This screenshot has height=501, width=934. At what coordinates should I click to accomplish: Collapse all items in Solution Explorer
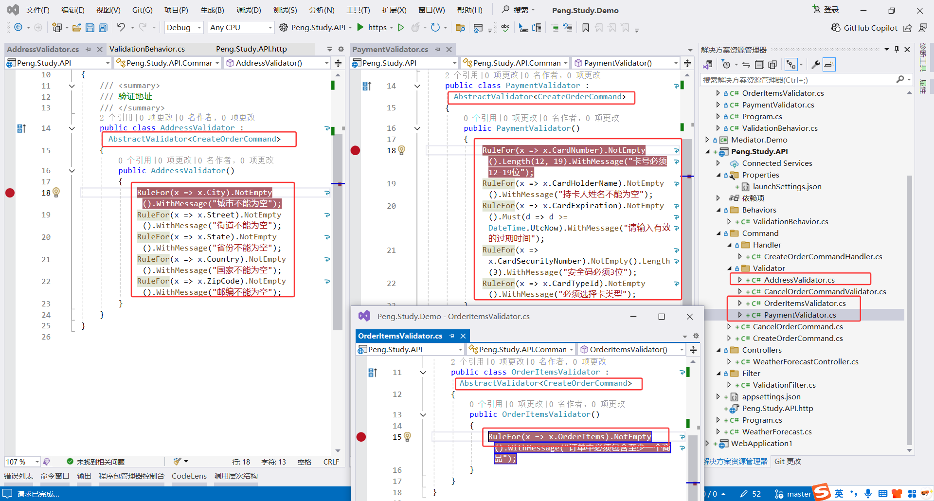pos(759,65)
